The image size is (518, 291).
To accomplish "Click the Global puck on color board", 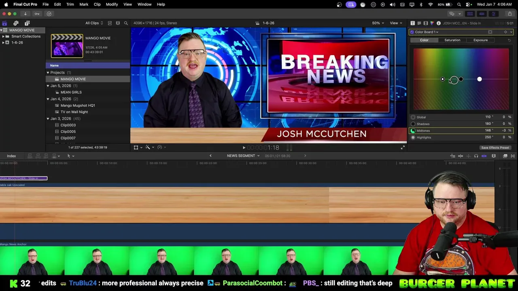I will [442, 79].
